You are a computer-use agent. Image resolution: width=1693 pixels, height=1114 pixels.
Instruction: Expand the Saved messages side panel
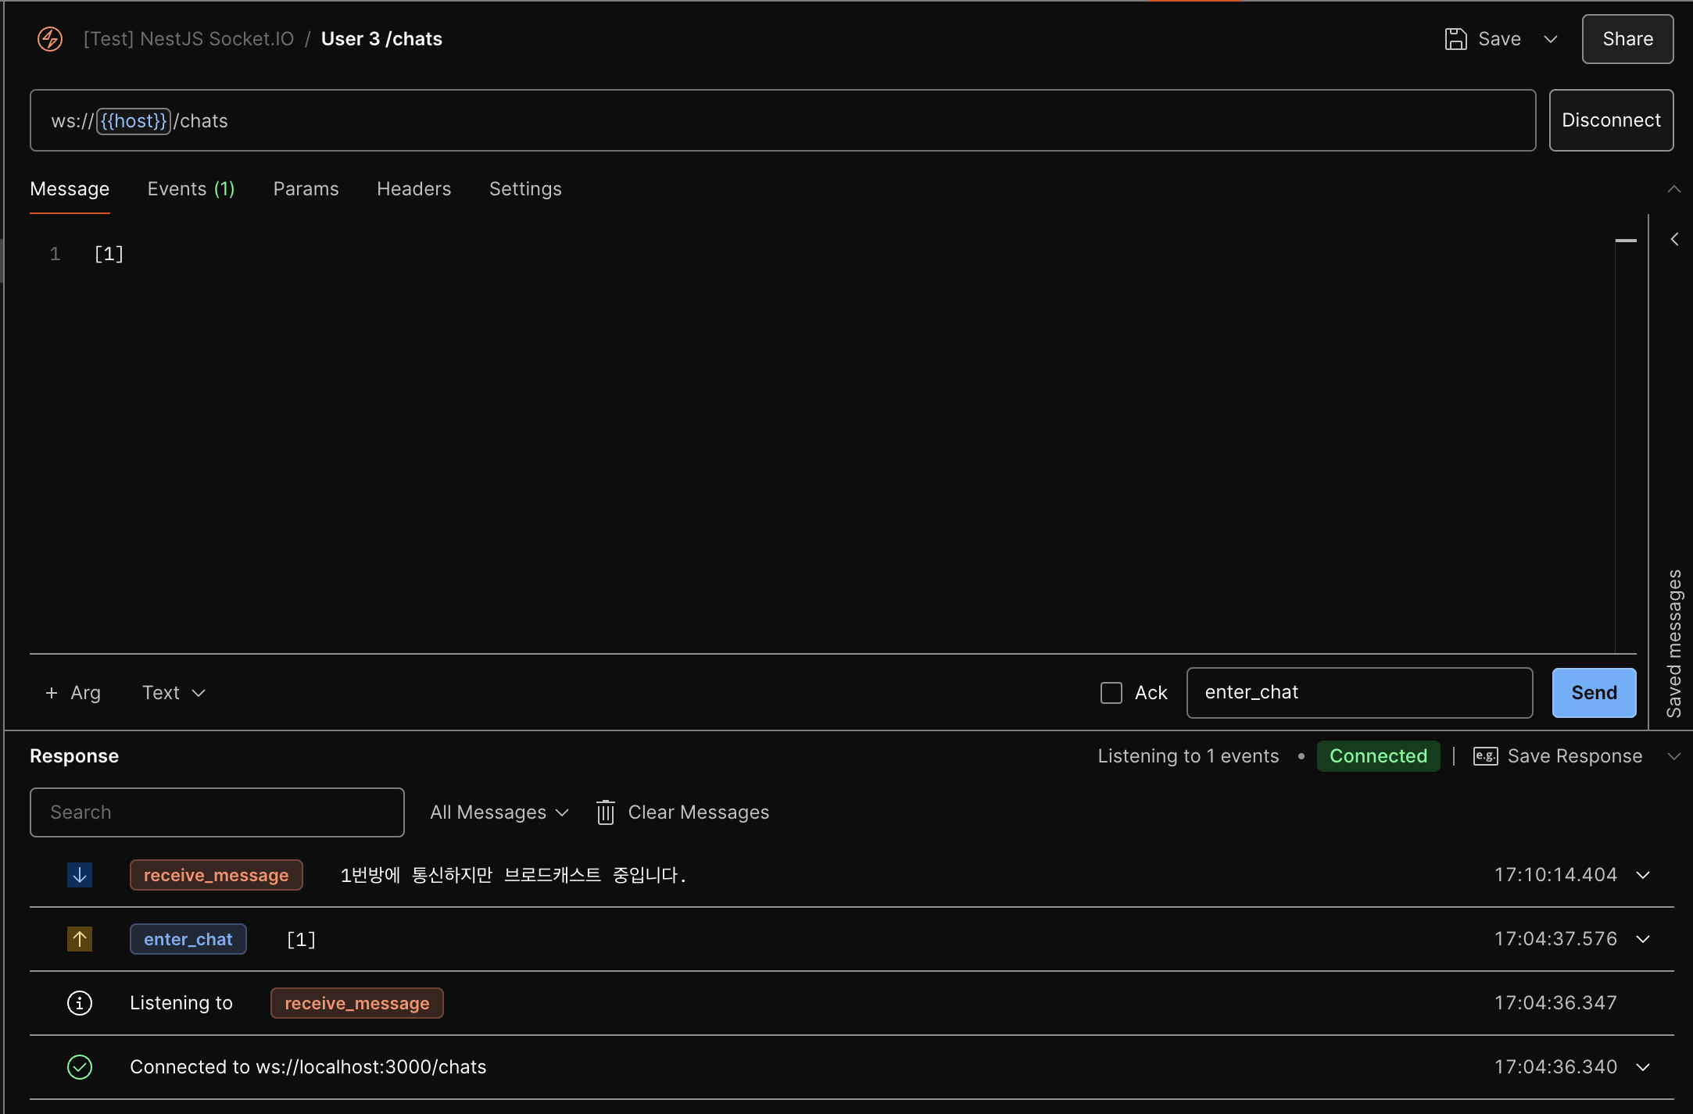[x=1674, y=240]
